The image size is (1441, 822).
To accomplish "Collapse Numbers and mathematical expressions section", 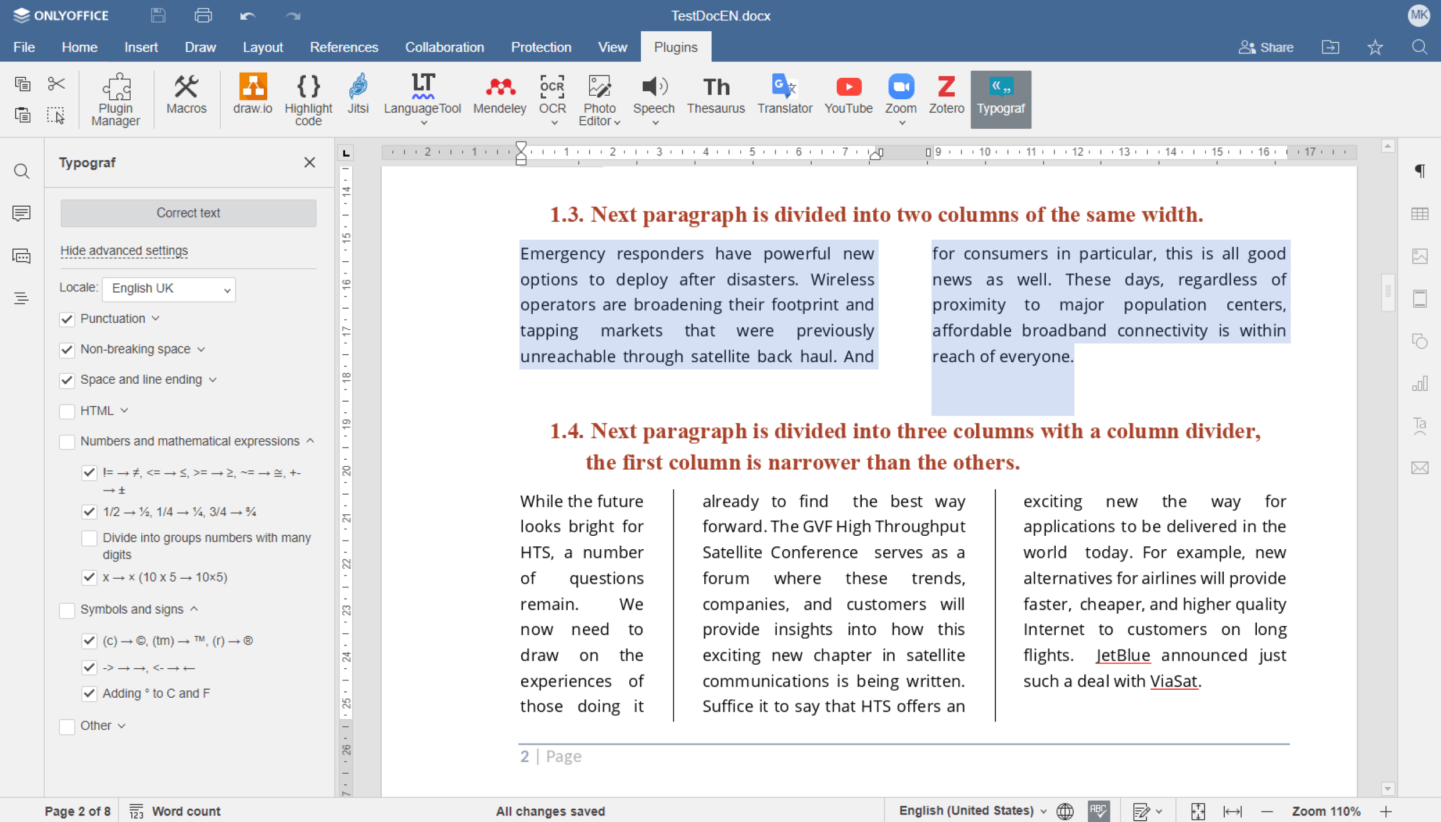I will (310, 441).
